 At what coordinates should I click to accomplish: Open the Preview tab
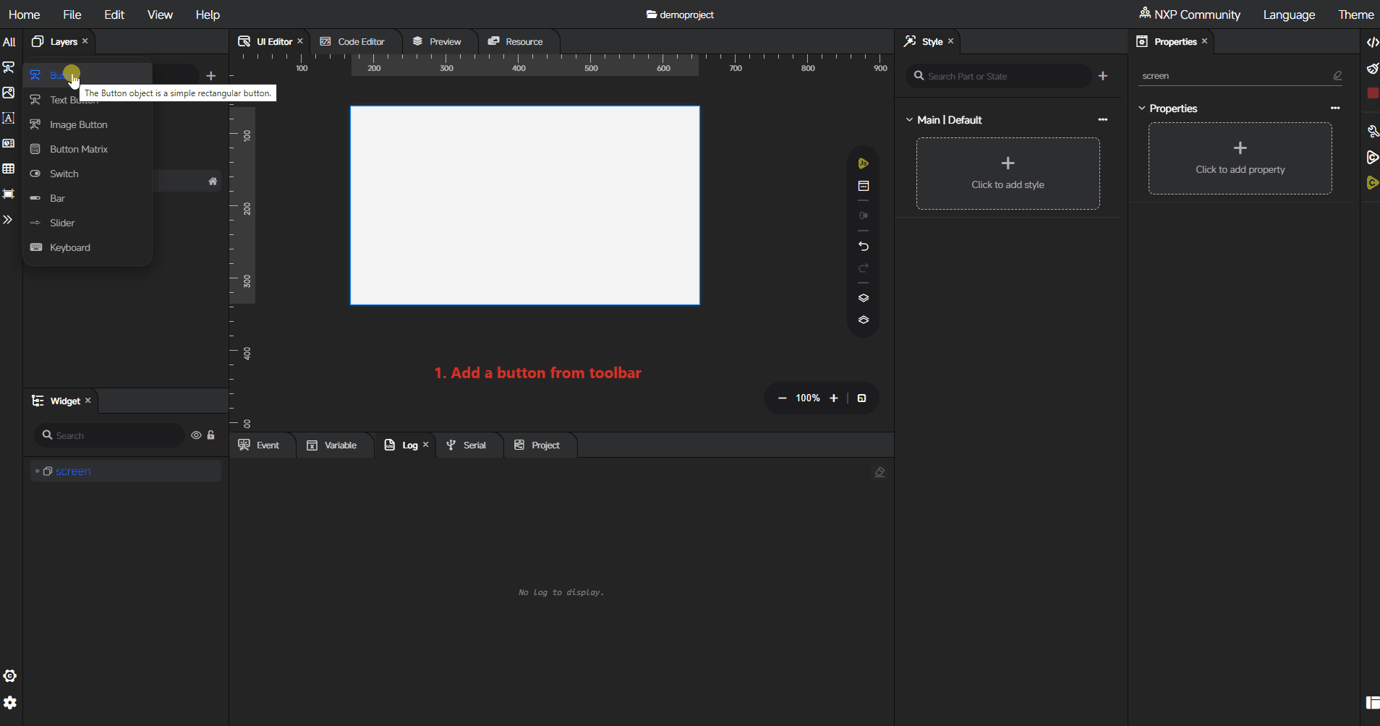point(437,41)
